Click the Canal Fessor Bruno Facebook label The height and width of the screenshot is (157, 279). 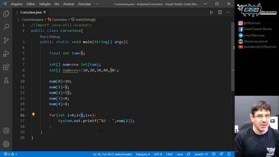tap(258, 29)
